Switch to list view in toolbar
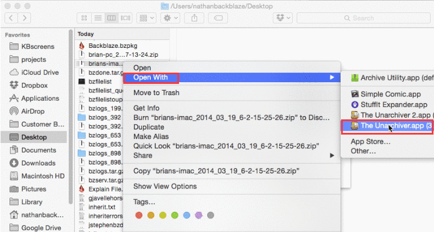 [x=97, y=18]
